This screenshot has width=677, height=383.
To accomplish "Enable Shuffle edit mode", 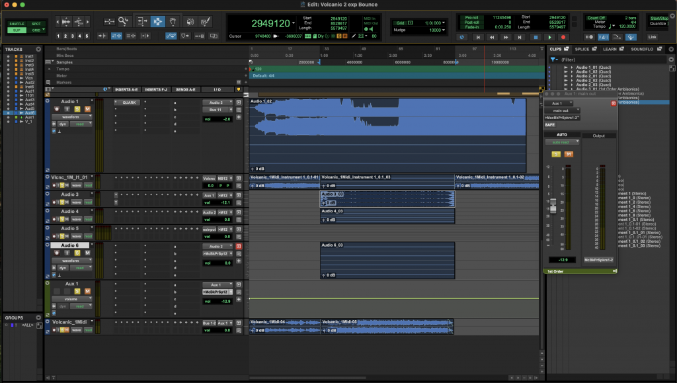I will click(17, 24).
